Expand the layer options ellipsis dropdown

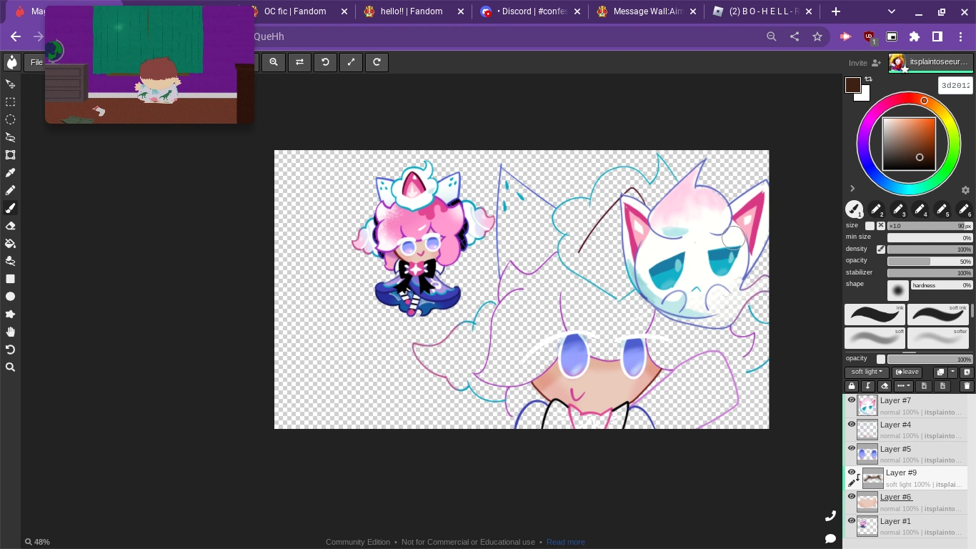coord(903,386)
